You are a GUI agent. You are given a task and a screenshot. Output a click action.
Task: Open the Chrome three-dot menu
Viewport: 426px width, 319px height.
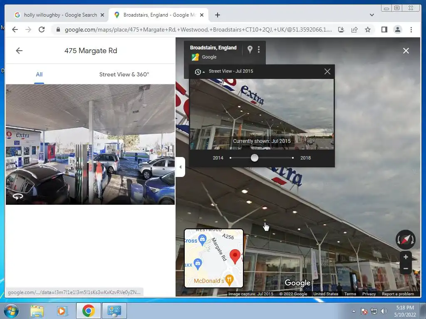(x=411, y=29)
